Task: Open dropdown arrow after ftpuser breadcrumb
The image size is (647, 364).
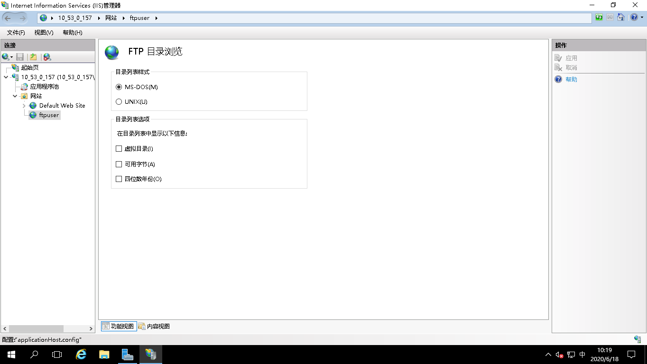Action: click(156, 18)
